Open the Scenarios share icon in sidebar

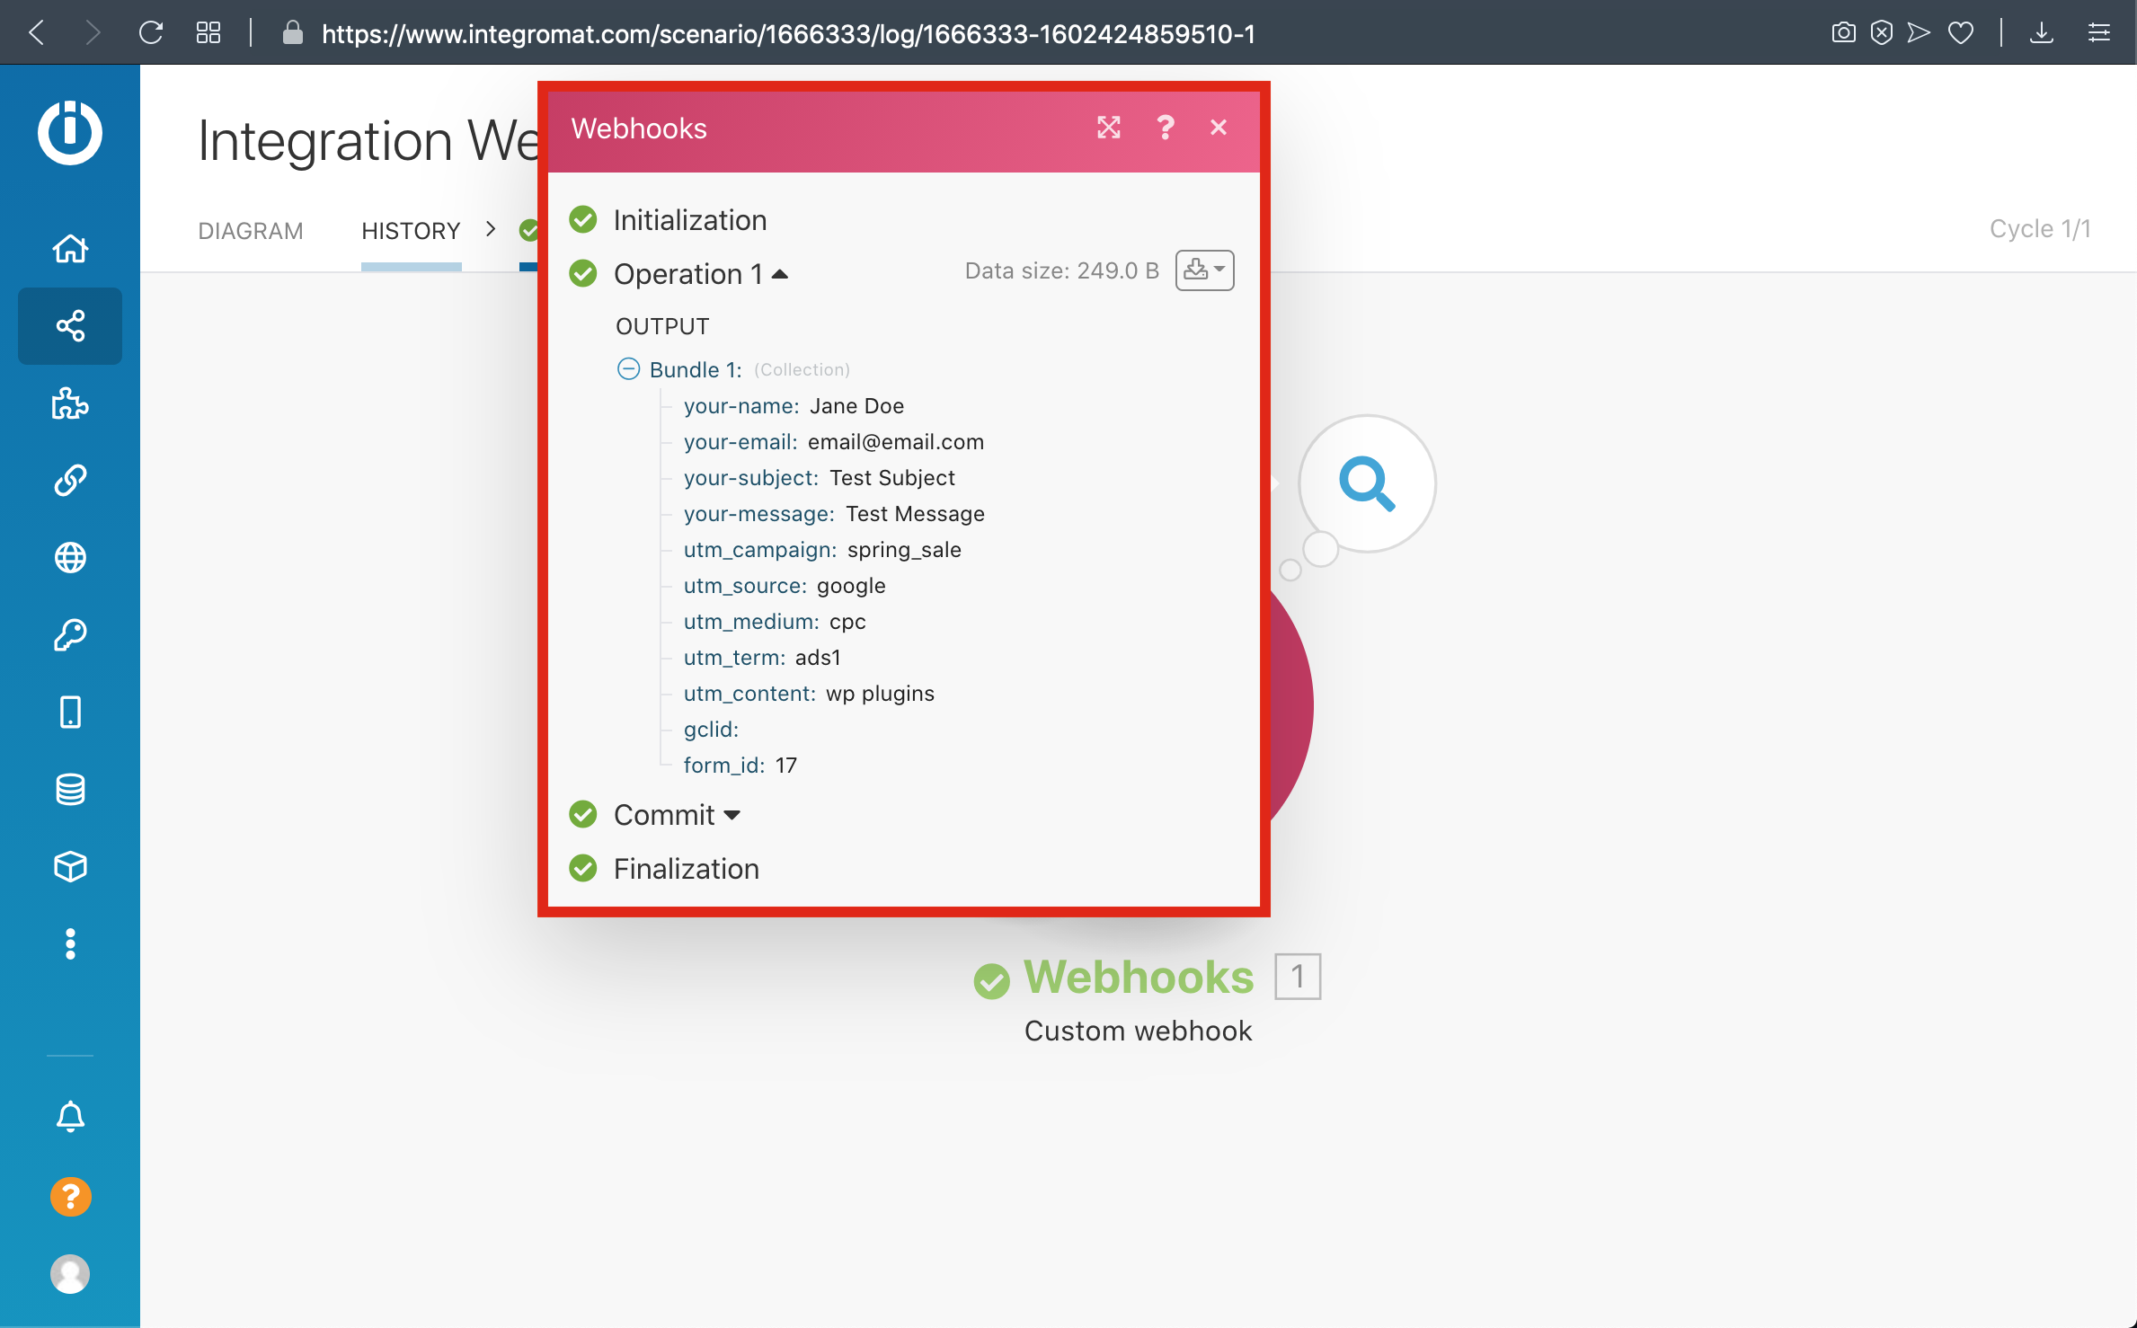coord(70,325)
